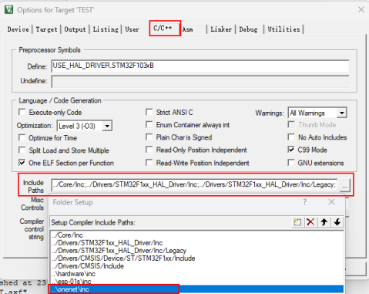
Task: Select the HAL_Driver/Inc/Legacy path entry
Action: [196, 250]
